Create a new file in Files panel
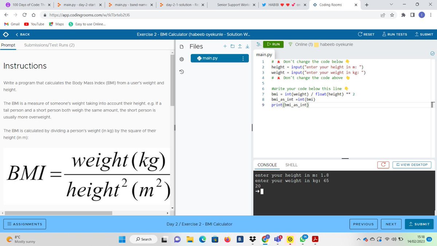The width and height of the screenshot is (437, 246). (225, 46)
